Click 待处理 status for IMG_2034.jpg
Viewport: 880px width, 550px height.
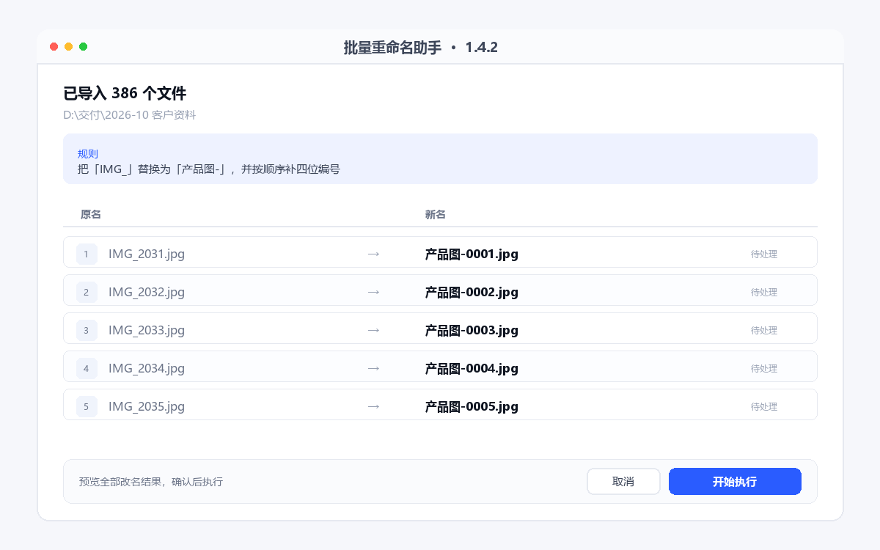763,369
